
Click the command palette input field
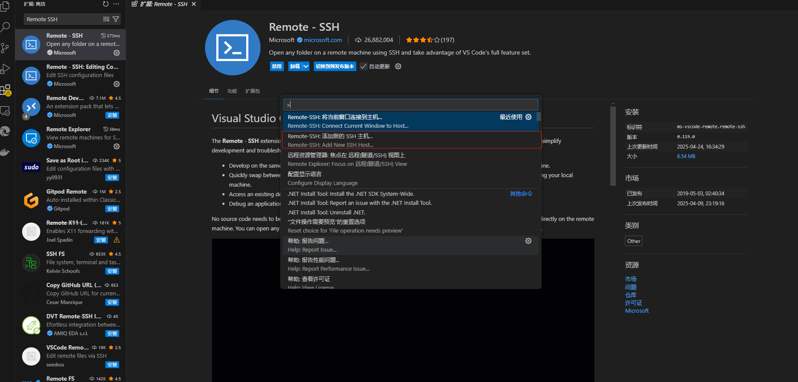pos(411,105)
